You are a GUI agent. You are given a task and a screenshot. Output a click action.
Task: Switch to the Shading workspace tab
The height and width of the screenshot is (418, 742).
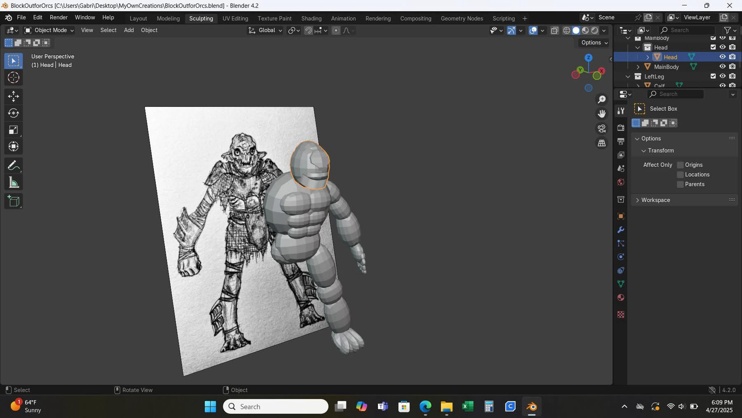(x=311, y=19)
